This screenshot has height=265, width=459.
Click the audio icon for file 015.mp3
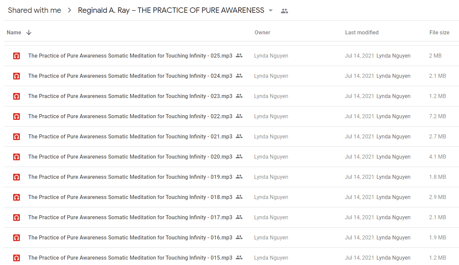17,258
